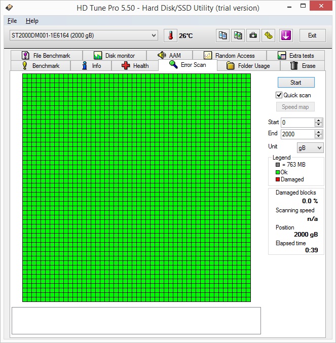
Task: Click the Damaged blocks 0.0 % value
Action: coord(310,201)
